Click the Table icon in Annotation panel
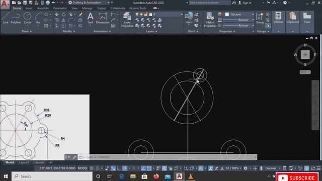The height and width of the screenshot is (181, 322). 113,26
